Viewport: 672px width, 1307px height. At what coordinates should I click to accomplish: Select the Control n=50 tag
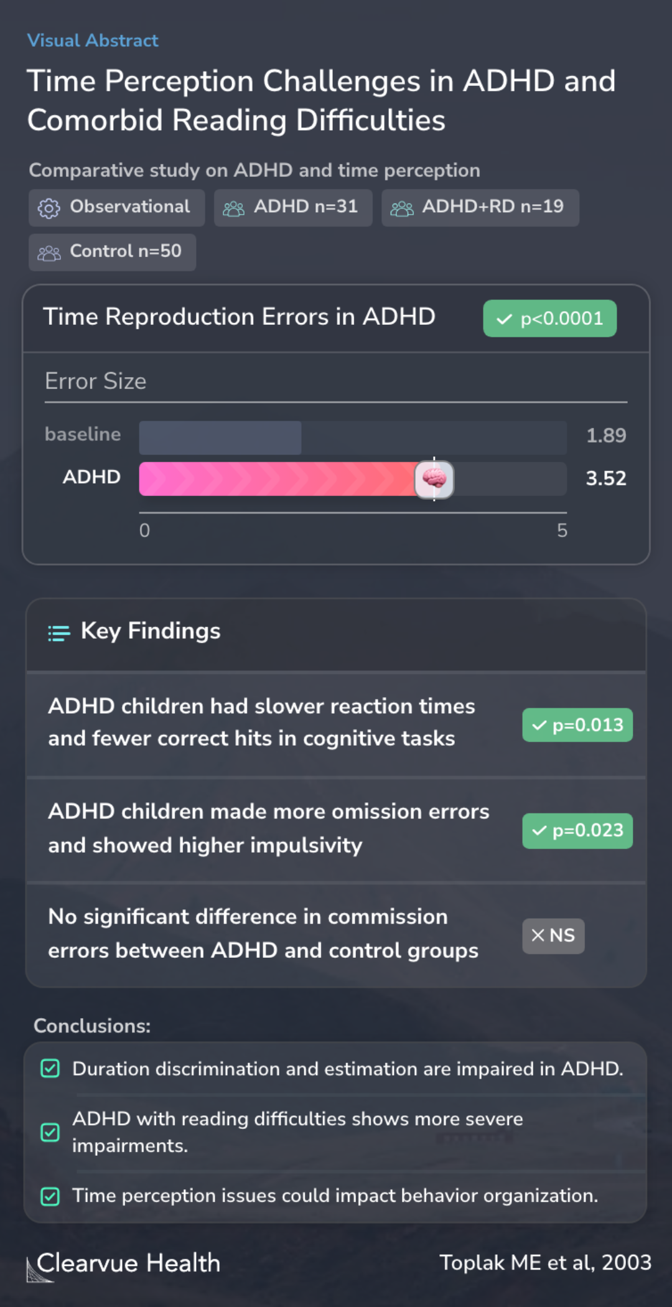(112, 252)
